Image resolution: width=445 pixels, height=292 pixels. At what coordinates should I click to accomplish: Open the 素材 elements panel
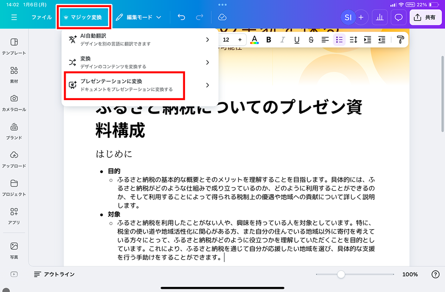click(x=14, y=74)
